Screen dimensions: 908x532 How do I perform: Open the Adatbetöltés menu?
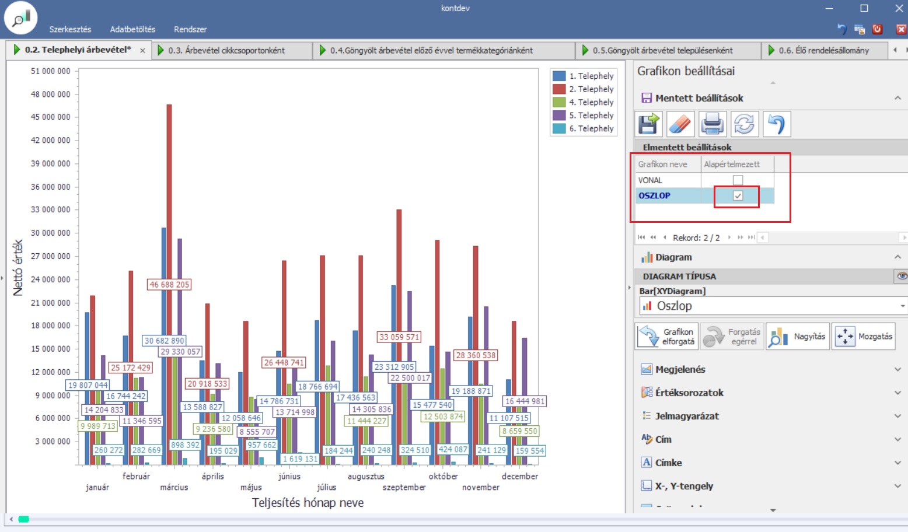(x=132, y=29)
